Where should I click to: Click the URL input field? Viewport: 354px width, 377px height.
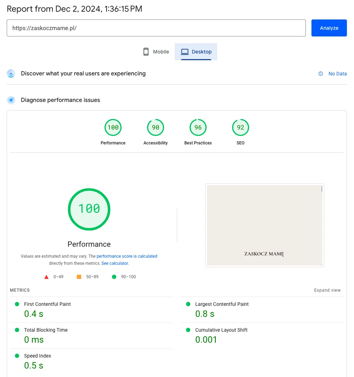[x=156, y=28]
